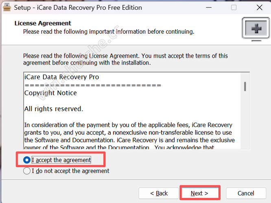
Task: Click the setup installer icon in title bar
Action: [x=7, y=8]
